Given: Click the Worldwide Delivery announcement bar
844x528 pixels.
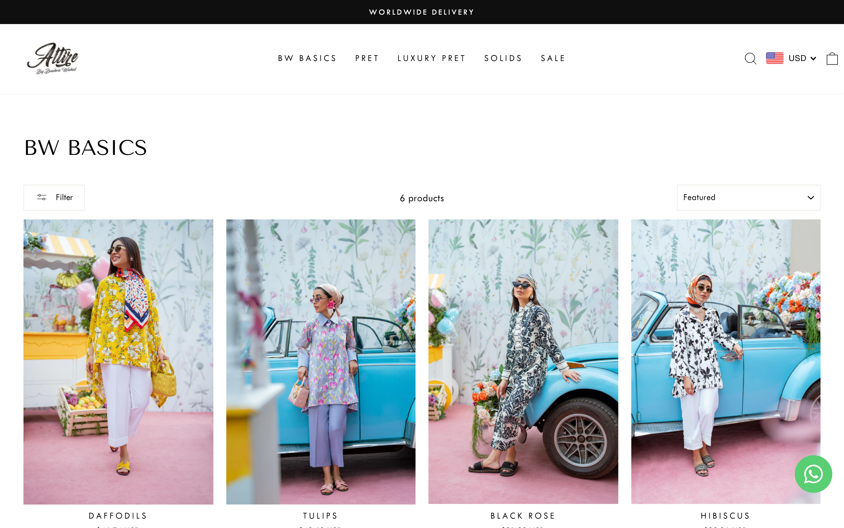Looking at the screenshot, I should pos(422,12).
